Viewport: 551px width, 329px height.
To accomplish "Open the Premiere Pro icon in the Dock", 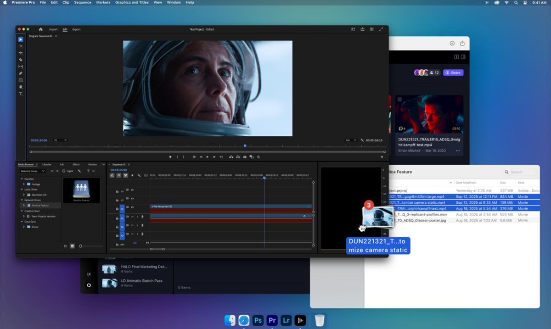I will point(271,320).
